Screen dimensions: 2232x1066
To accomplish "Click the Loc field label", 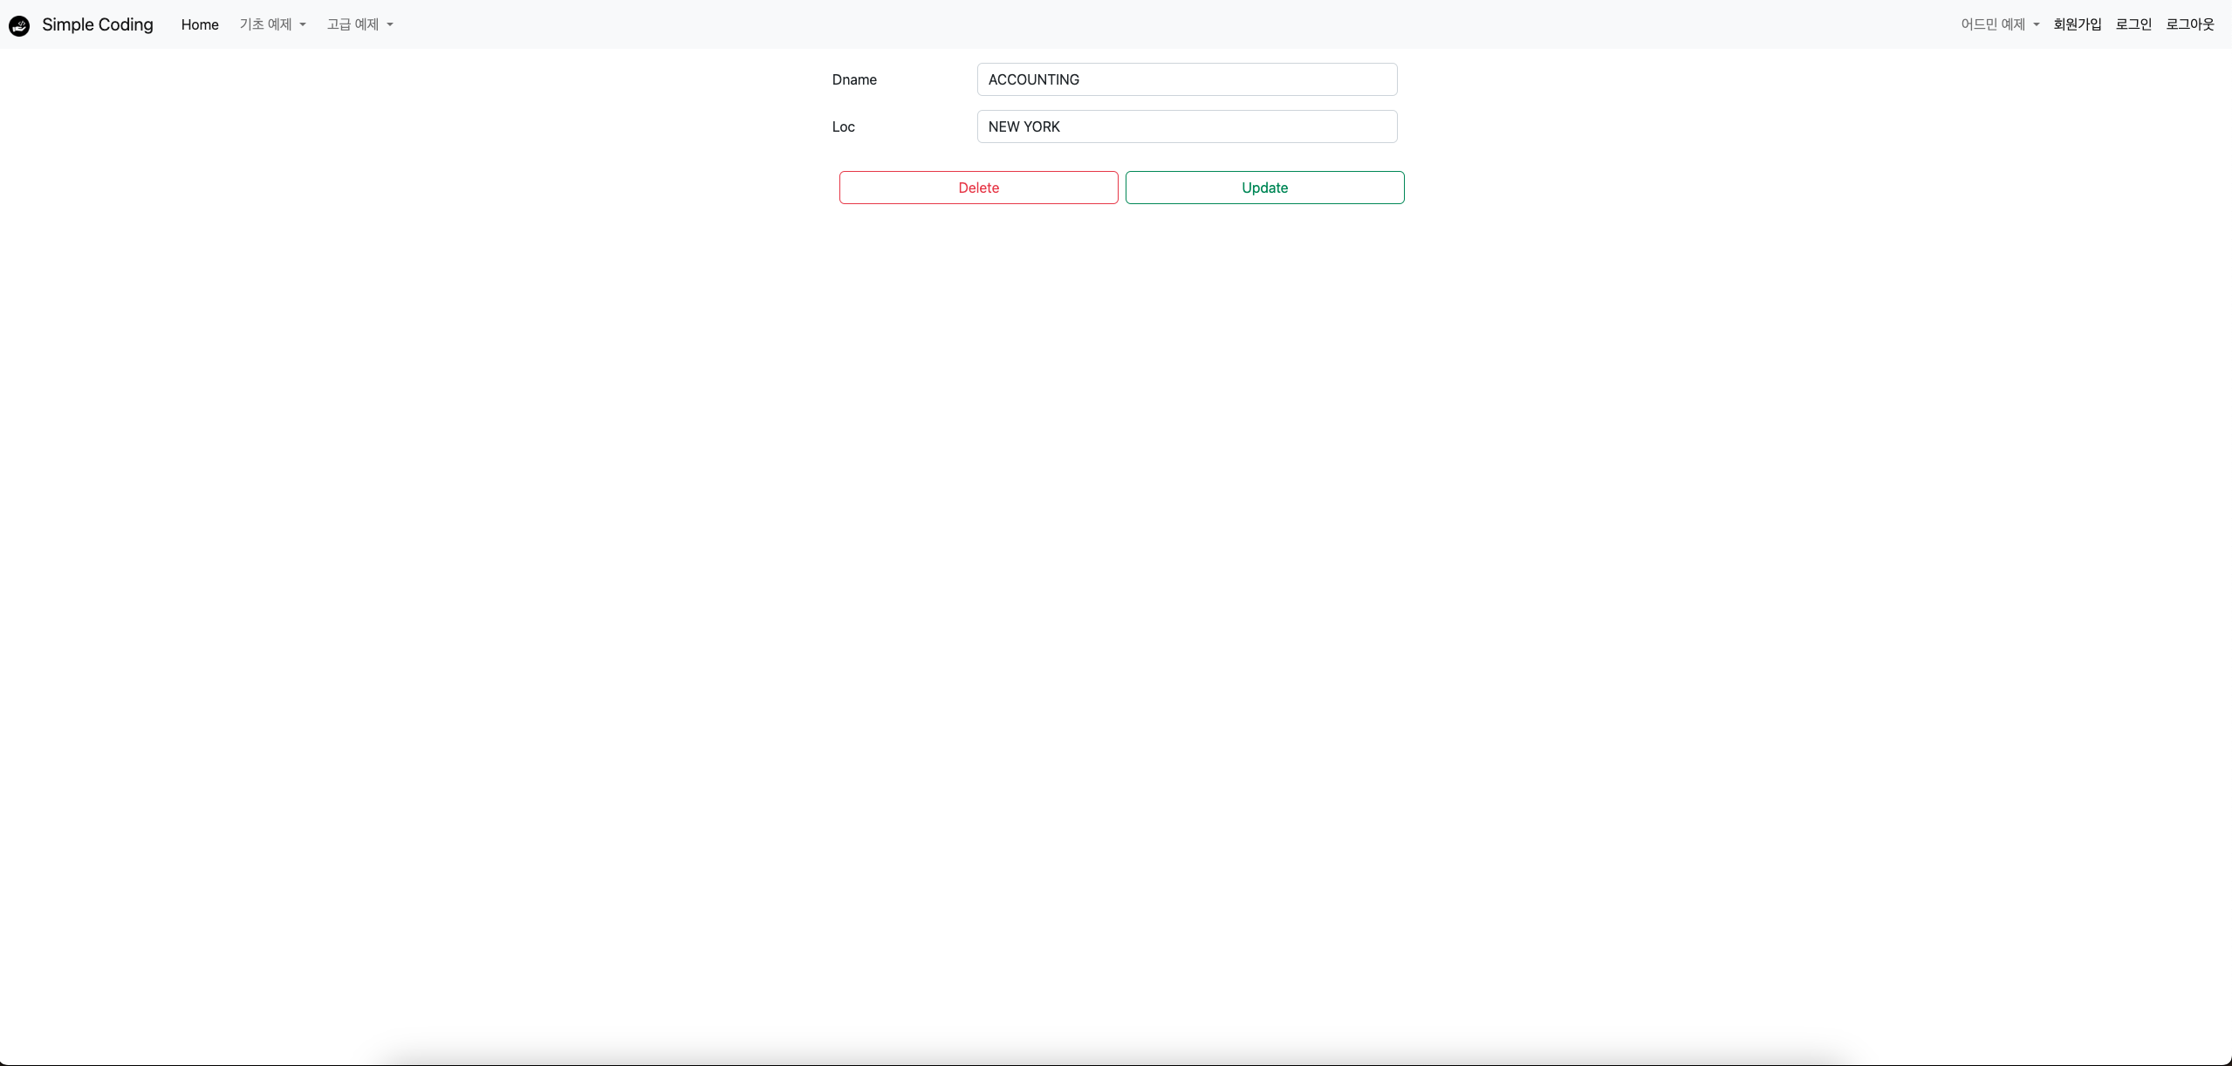I will (x=843, y=126).
